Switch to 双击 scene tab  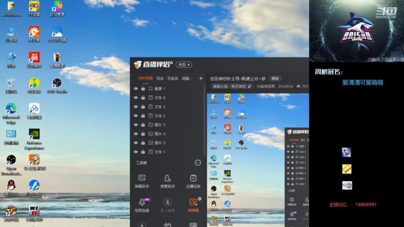click(160, 78)
